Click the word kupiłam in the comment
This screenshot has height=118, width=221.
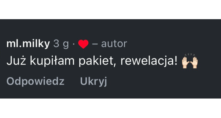52,61
